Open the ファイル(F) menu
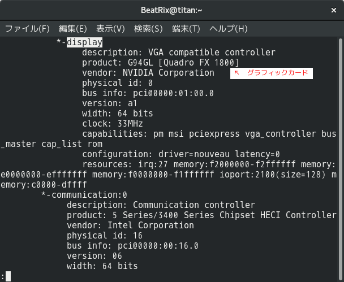 pyautogui.click(x=27, y=29)
